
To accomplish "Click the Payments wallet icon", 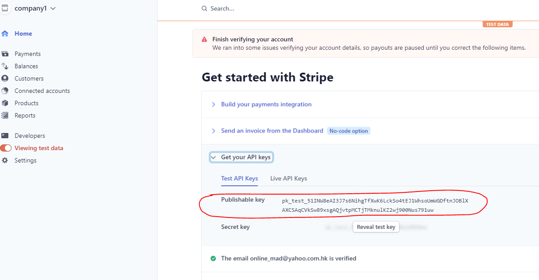I will point(5,54).
